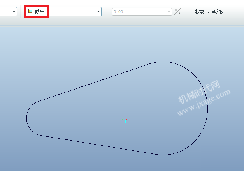Select the coordinate system origin marker
Viewport: 244px width, 171px height.
[x=125, y=120]
